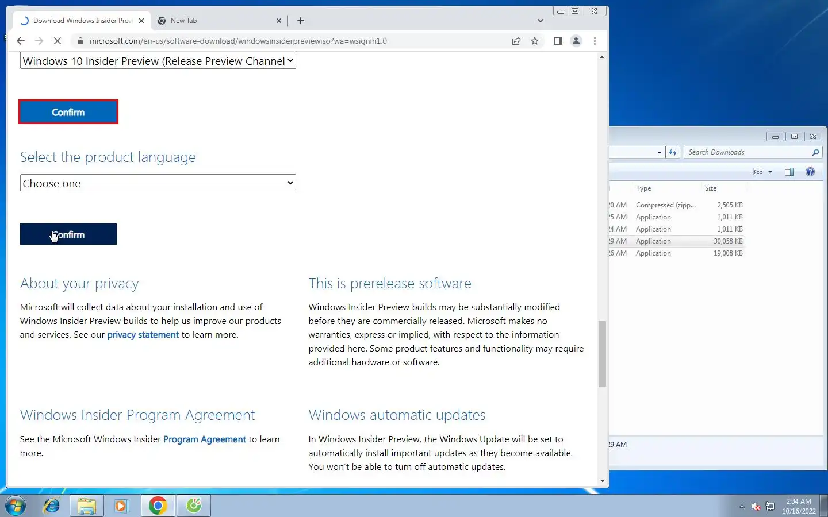
Task: Select the Compressed (zipp... file row
Action: (x=677, y=205)
